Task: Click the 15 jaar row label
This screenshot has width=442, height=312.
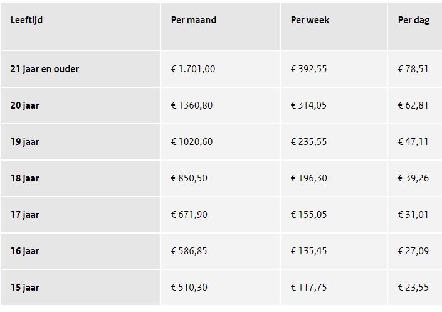Action: click(x=25, y=288)
